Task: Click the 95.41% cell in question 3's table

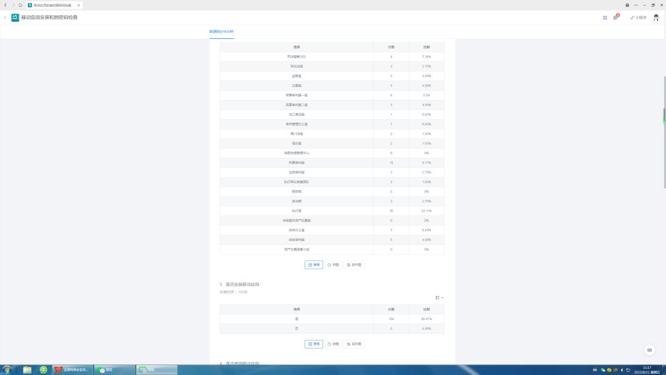Action: click(x=427, y=319)
